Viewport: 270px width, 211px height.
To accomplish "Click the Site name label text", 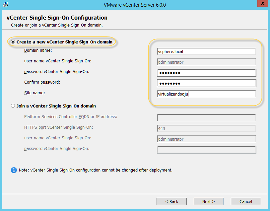I will (34, 93).
